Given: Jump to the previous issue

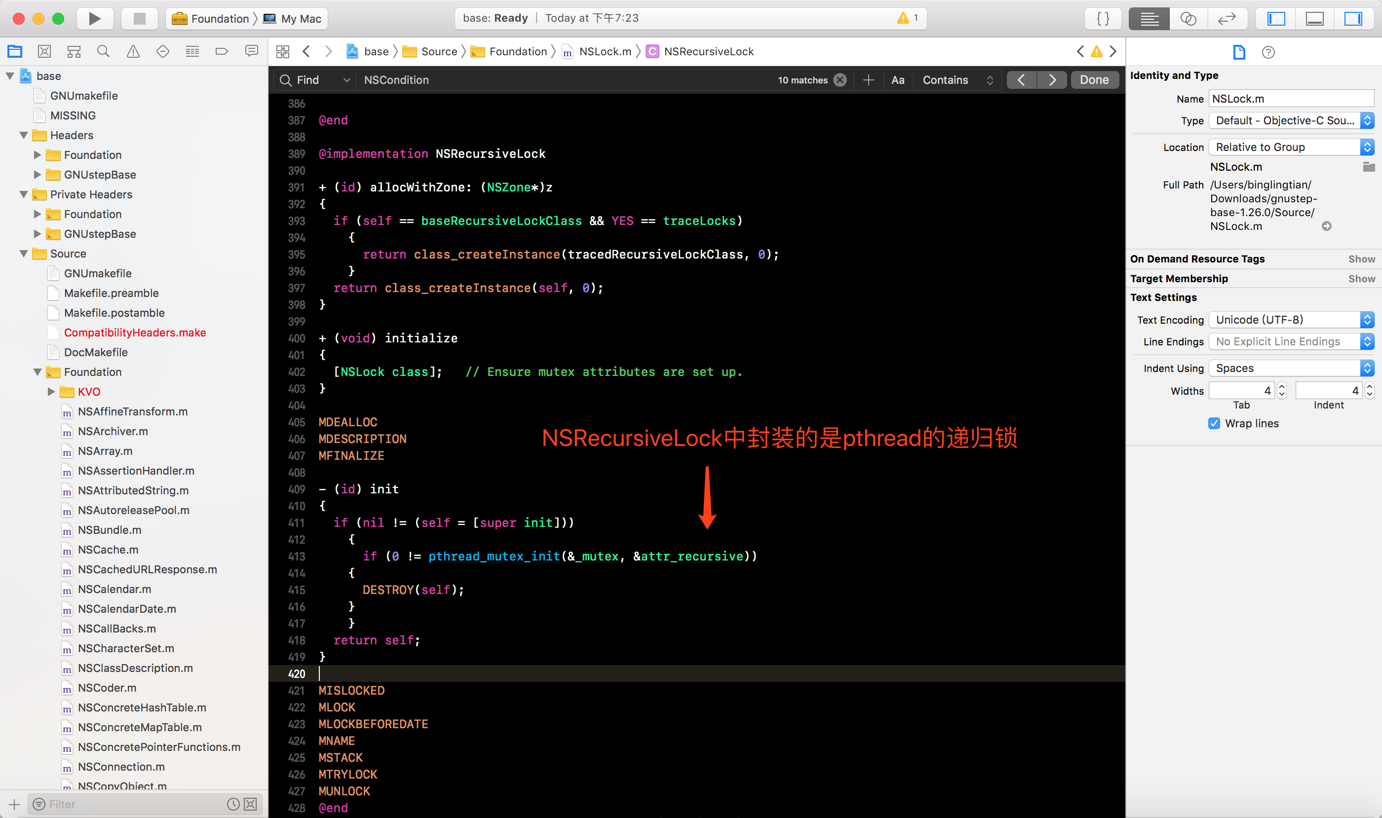Looking at the screenshot, I should (1080, 51).
